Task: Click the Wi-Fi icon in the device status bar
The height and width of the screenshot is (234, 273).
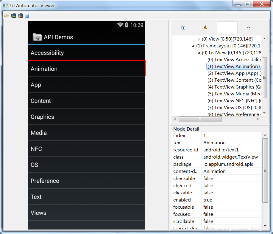Action: pos(120,25)
